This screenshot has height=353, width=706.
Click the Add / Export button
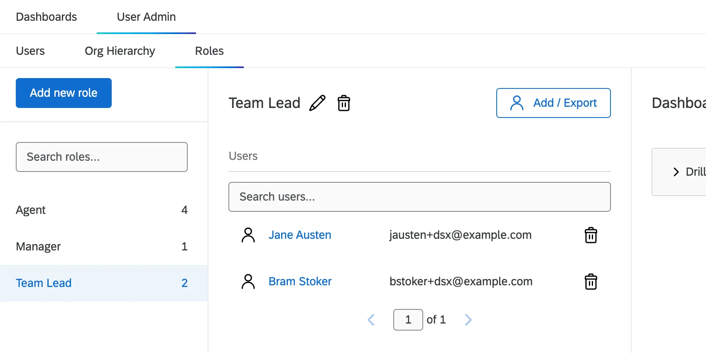[553, 103]
